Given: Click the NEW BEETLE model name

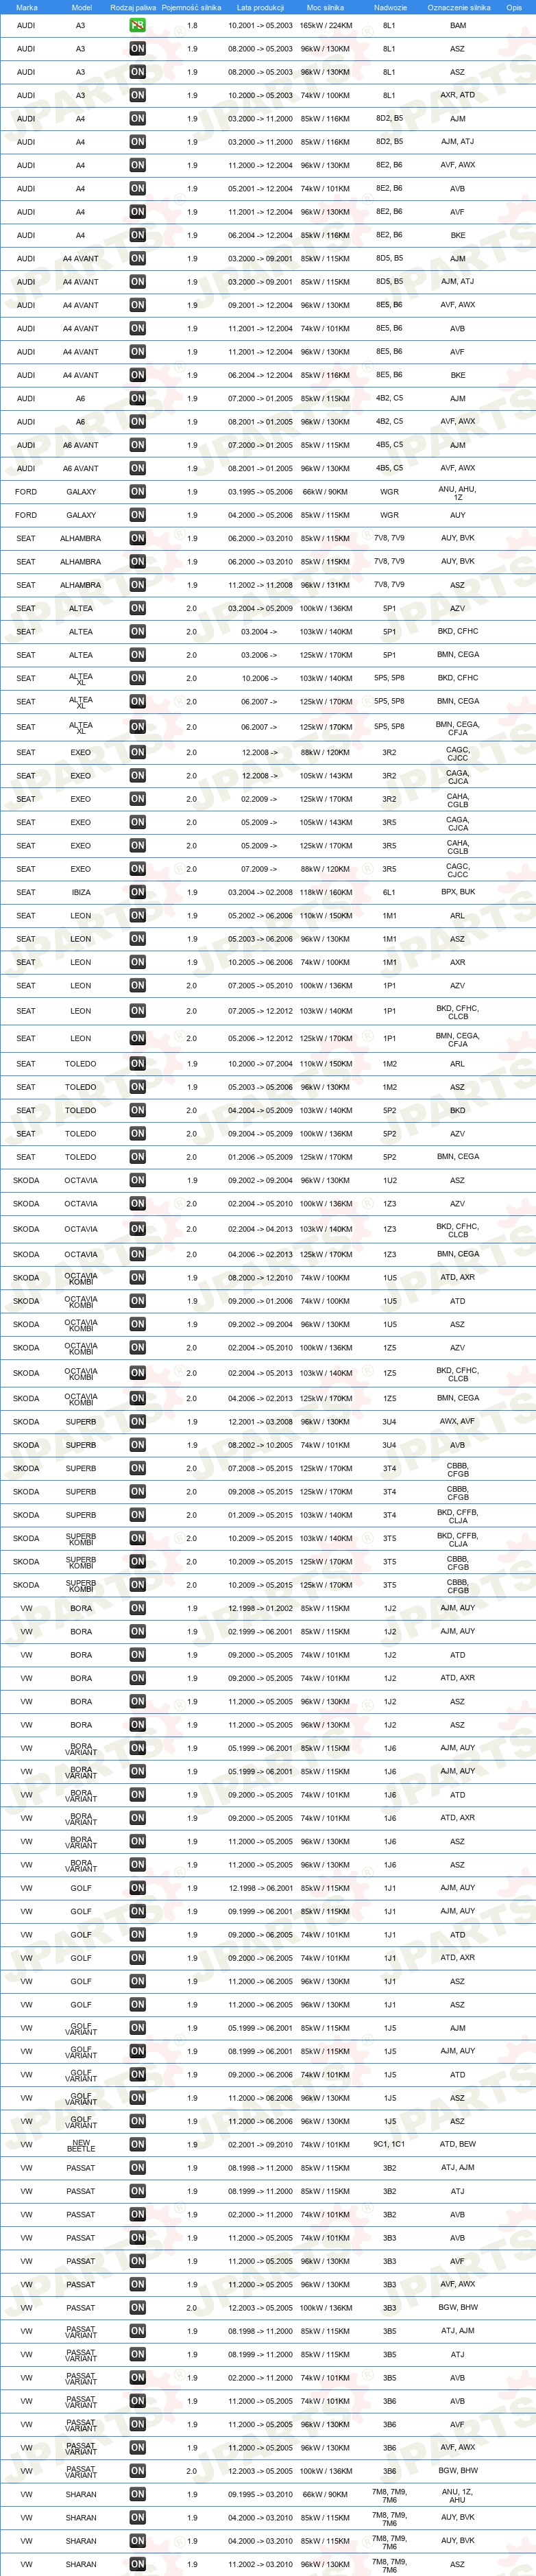Looking at the screenshot, I should 81,2146.
